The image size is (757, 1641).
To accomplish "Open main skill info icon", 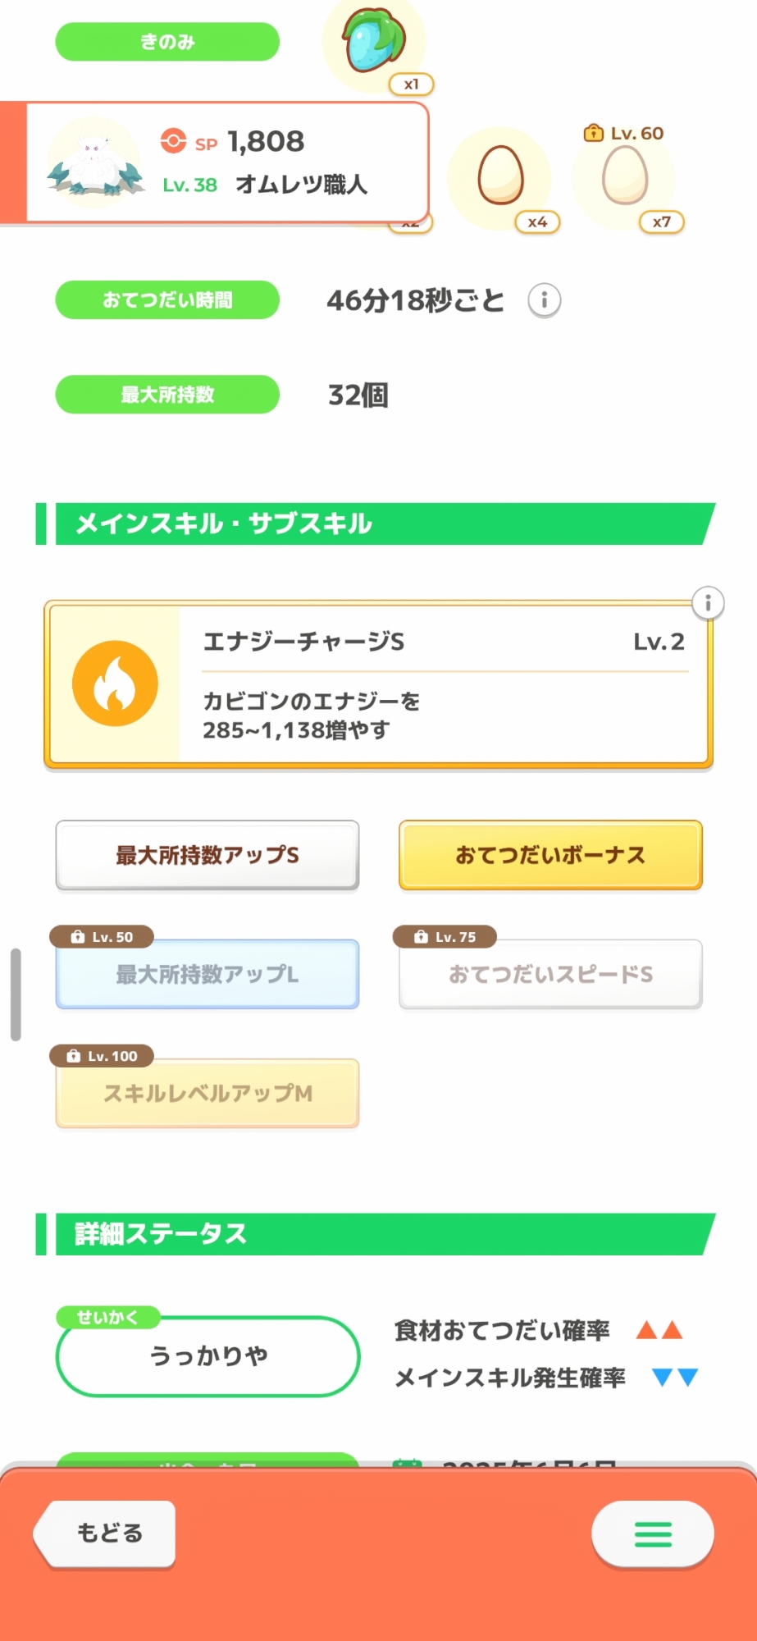I will click(708, 603).
